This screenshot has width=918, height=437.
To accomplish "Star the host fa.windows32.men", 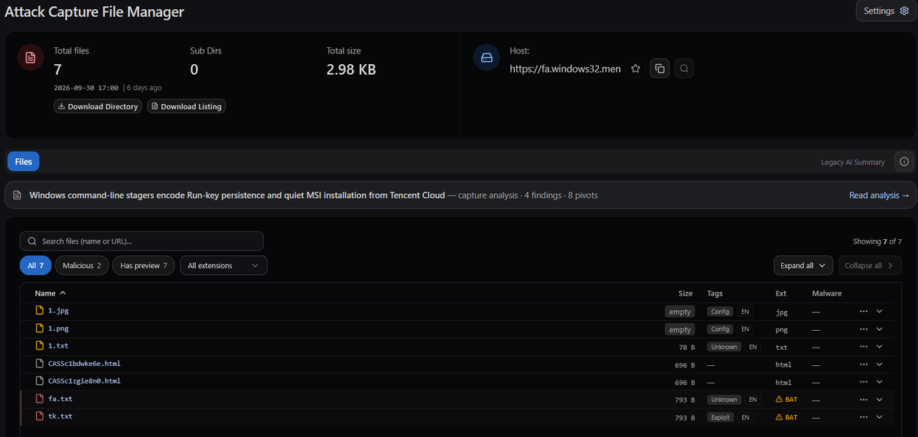I will click(x=635, y=69).
